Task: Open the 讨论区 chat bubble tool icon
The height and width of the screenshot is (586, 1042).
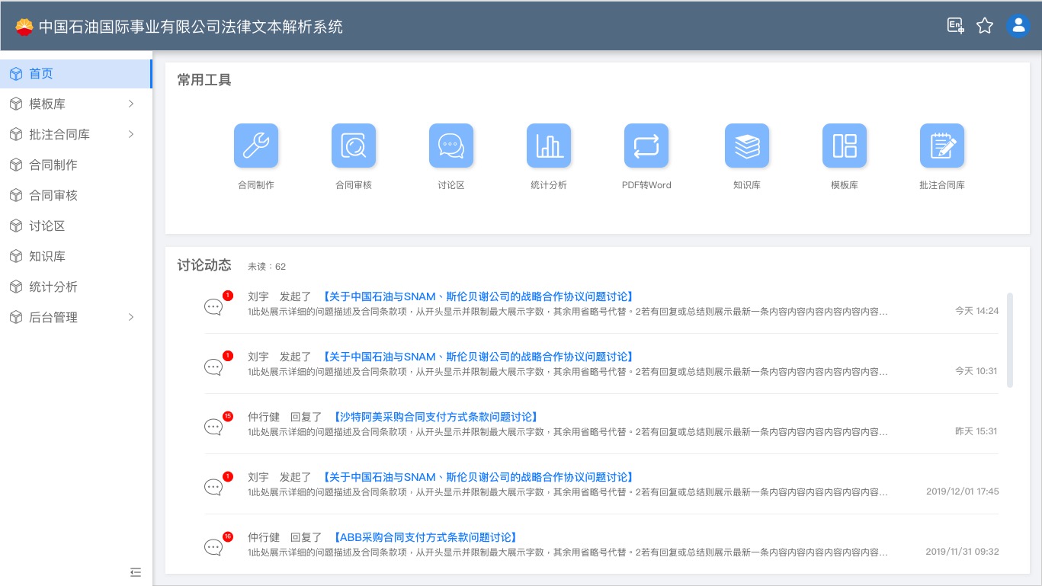Action: (x=451, y=146)
